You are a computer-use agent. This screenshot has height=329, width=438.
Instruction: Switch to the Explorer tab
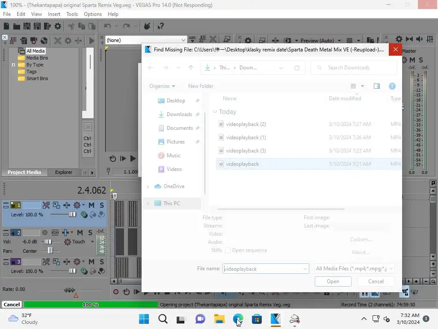click(64, 172)
